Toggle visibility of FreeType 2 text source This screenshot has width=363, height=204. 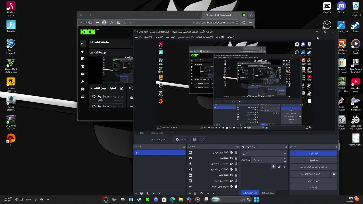tap(231, 186)
